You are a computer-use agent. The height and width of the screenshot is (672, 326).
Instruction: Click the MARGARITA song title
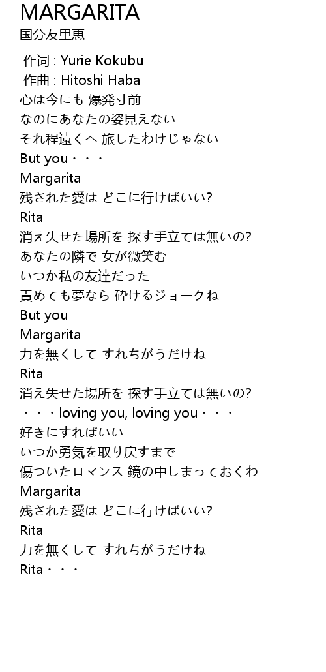pos(80,12)
